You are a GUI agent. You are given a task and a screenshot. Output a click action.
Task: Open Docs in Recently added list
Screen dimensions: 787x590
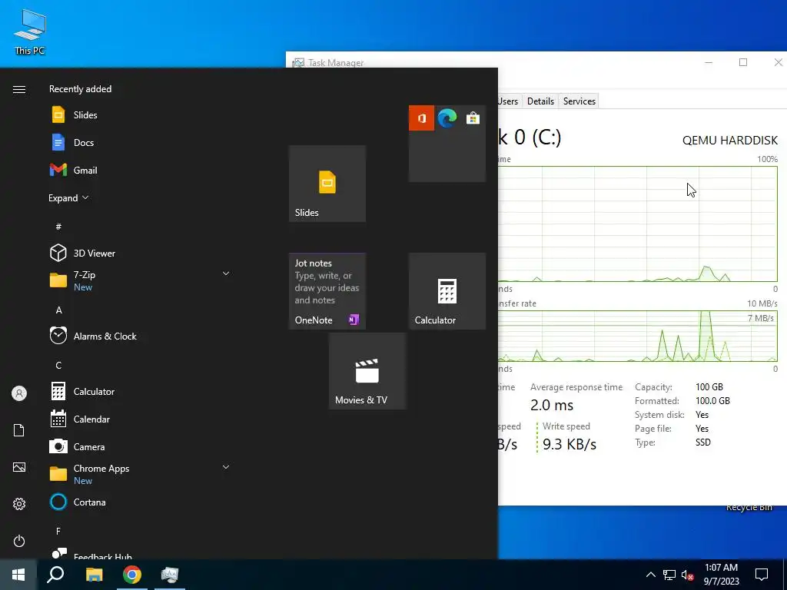click(x=140, y=142)
